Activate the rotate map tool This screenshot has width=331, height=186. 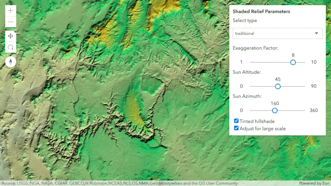11,47
